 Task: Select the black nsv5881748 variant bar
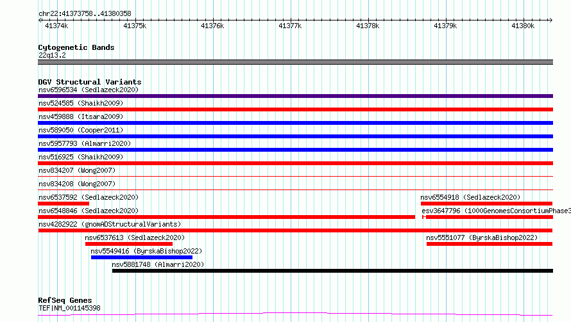click(332, 271)
